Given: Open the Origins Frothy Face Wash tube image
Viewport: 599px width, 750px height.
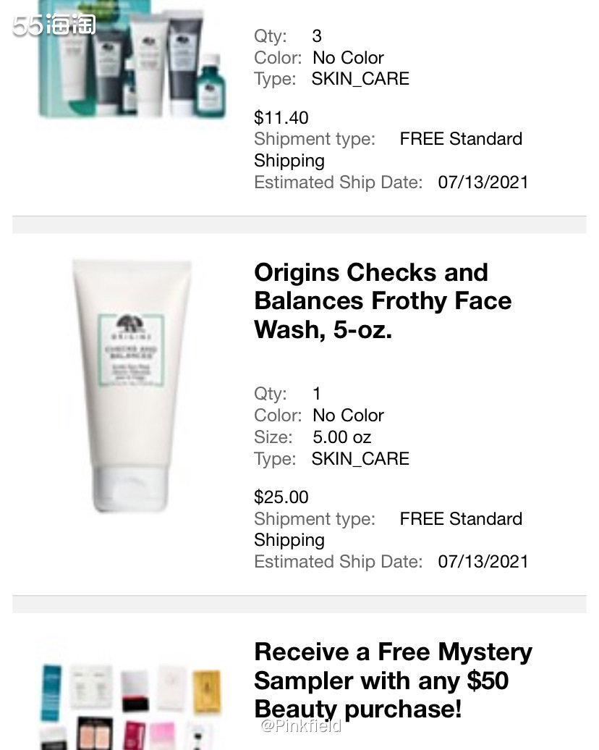Looking at the screenshot, I should pyautogui.click(x=132, y=386).
